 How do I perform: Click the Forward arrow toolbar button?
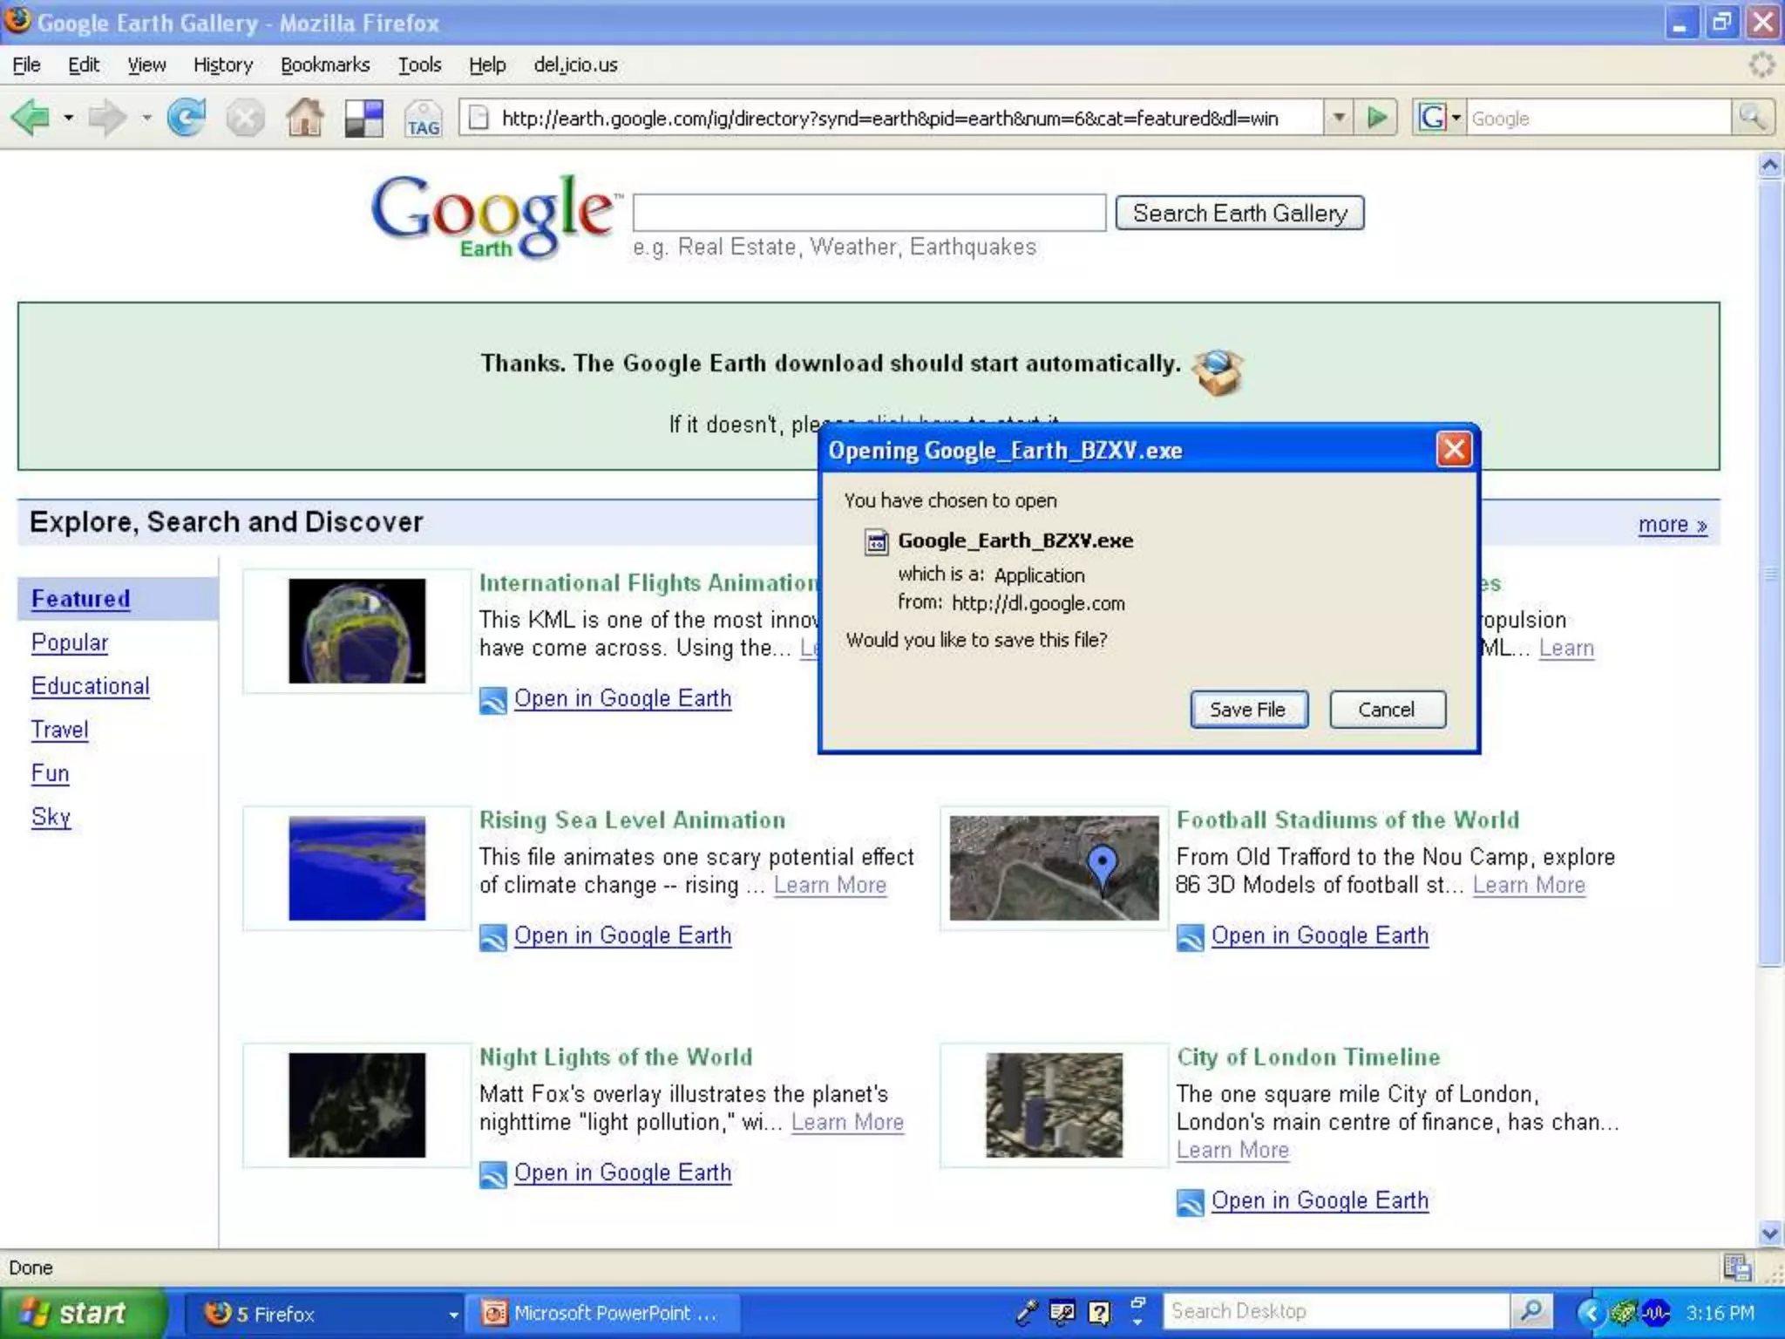pos(108,117)
